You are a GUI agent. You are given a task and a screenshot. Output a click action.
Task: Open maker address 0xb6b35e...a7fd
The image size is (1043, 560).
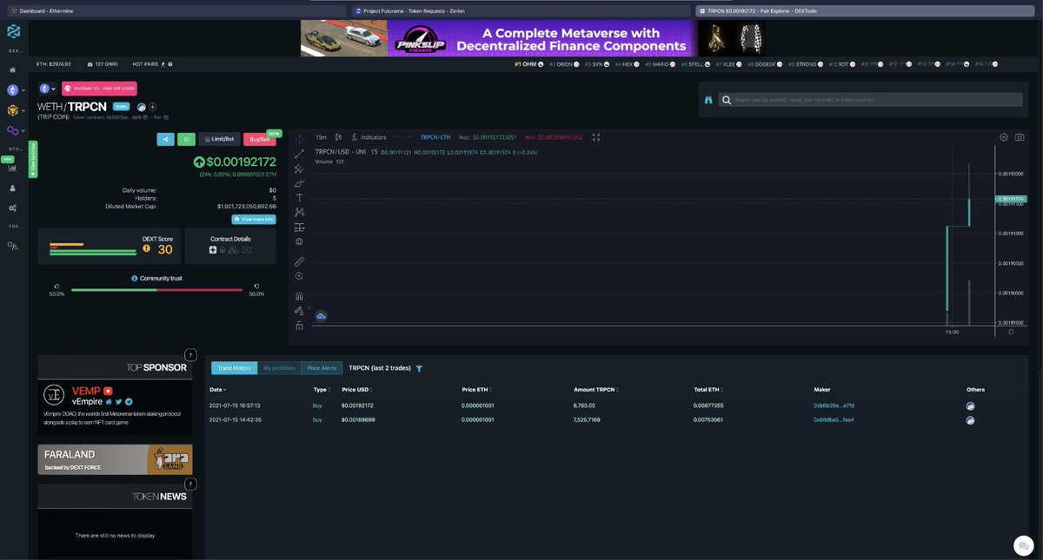point(834,405)
